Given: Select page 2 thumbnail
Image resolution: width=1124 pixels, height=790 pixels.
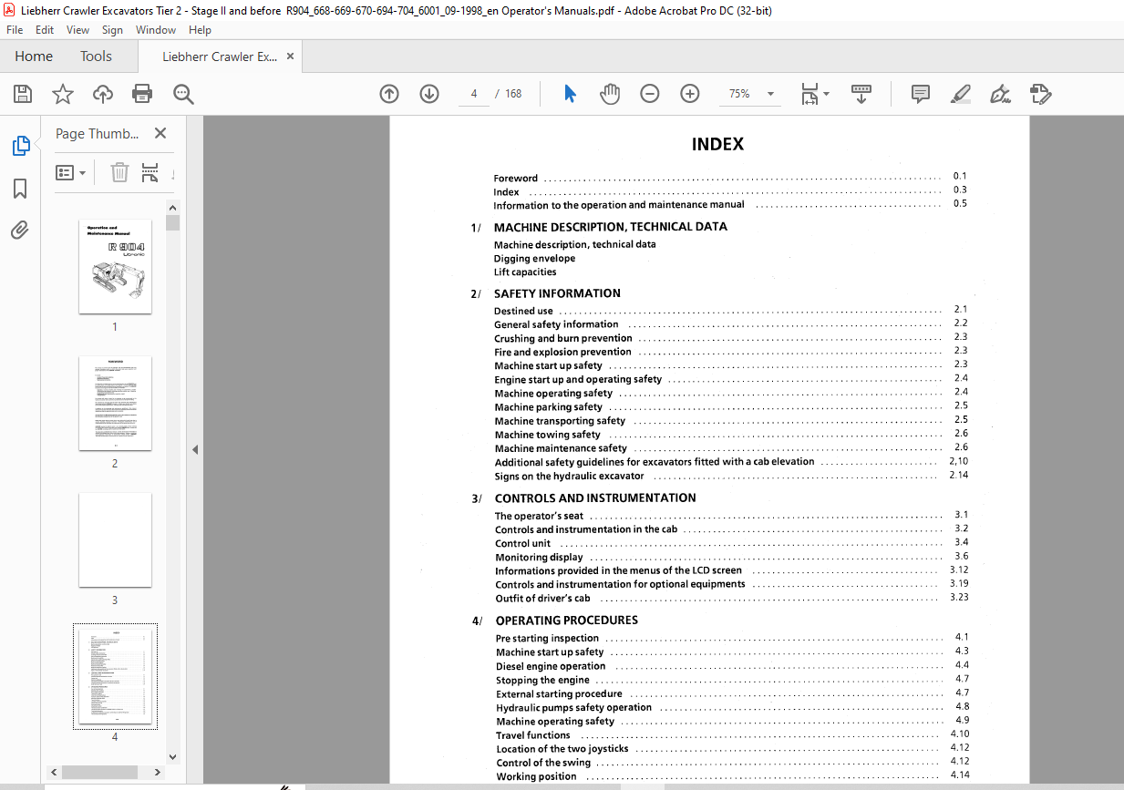Looking at the screenshot, I should pos(115,404).
